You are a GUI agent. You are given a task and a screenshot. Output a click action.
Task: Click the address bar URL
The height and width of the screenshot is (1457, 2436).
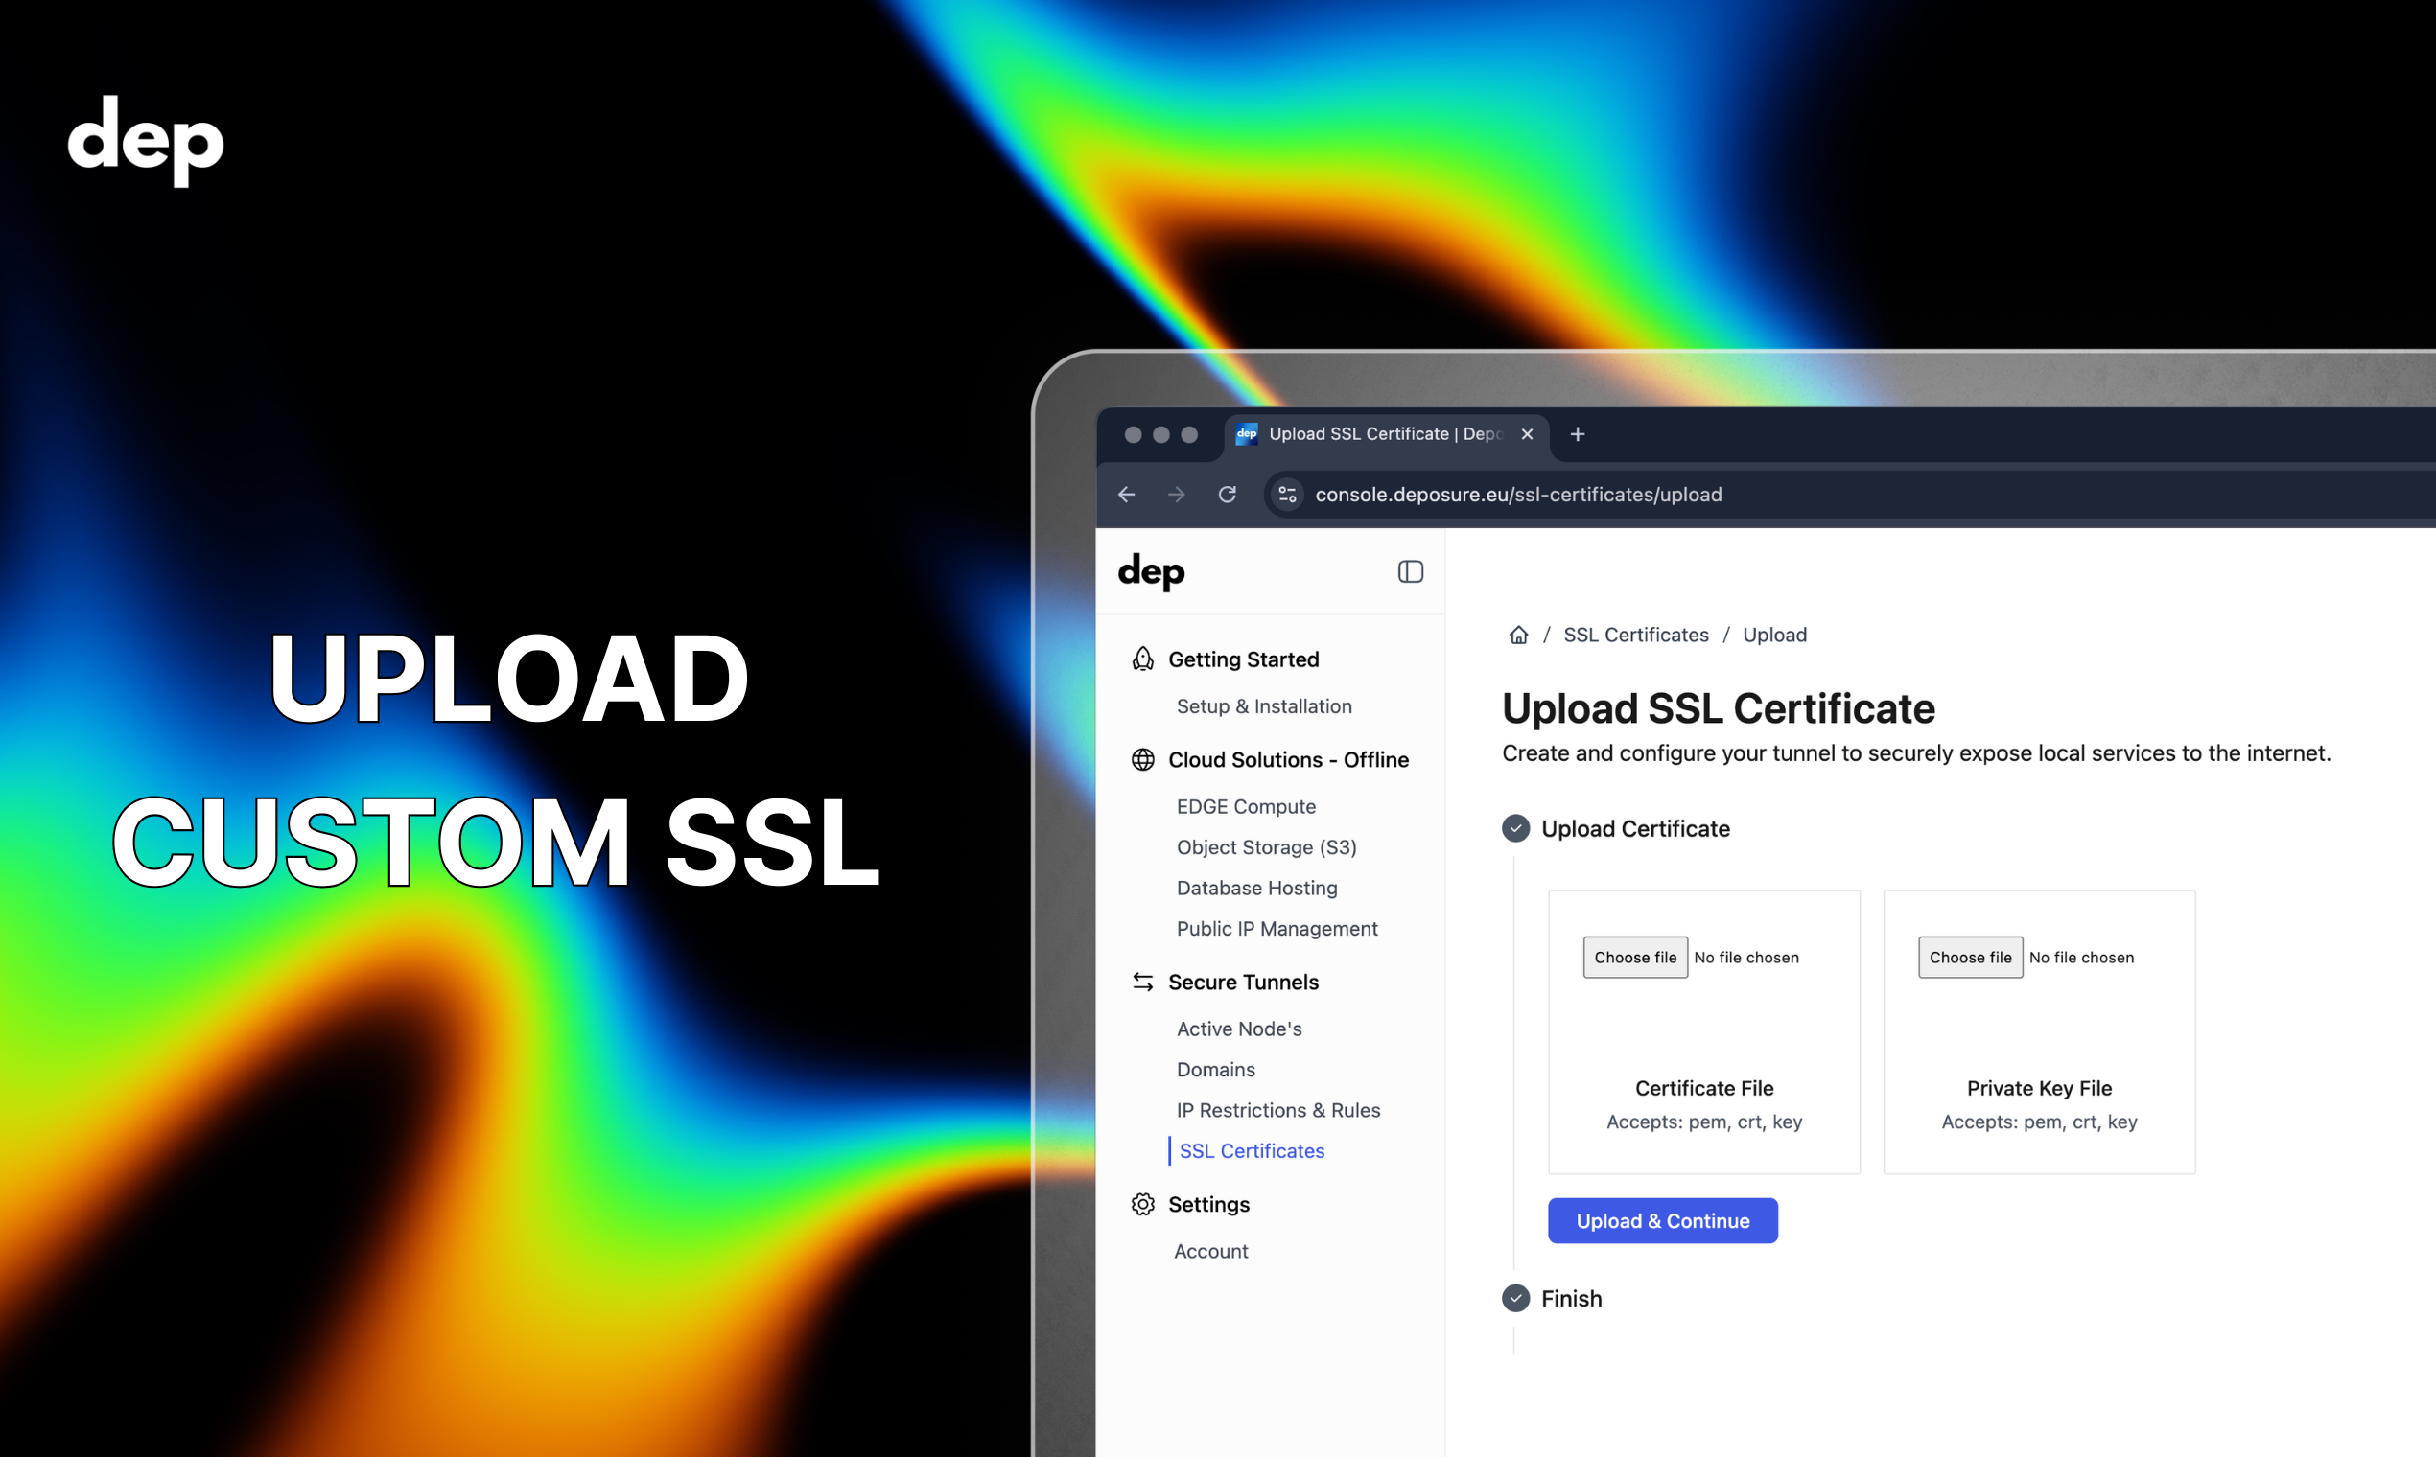1518,494
